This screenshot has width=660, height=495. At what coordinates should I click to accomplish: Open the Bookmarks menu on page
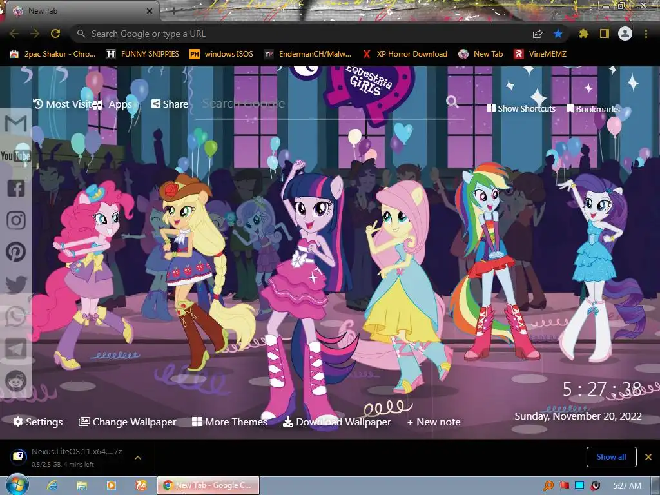click(x=593, y=108)
